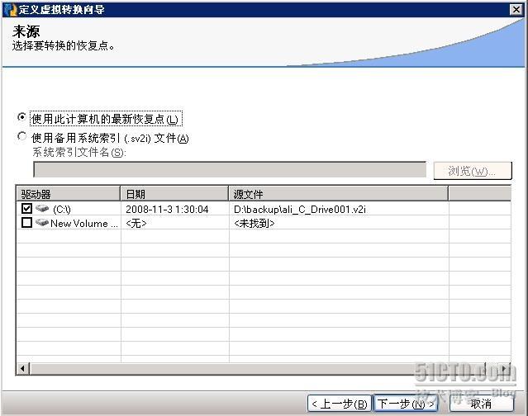Go back with 上一步(B) button
The width and height of the screenshot is (528, 416).
pos(340,404)
